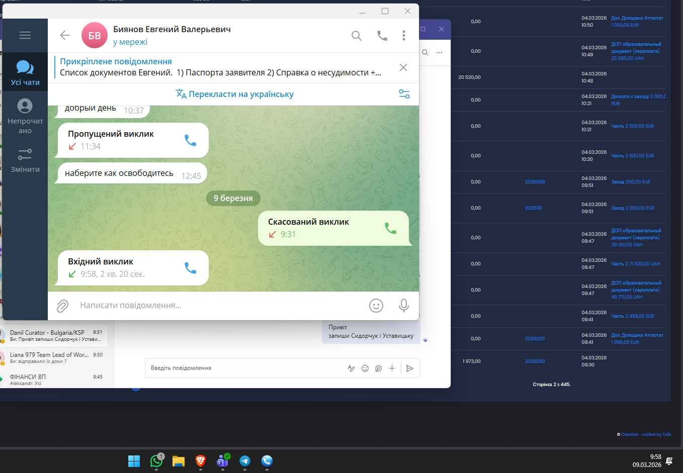Call back from Вхідний виклик bubble
This screenshot has height=473, width=683.
190,268
